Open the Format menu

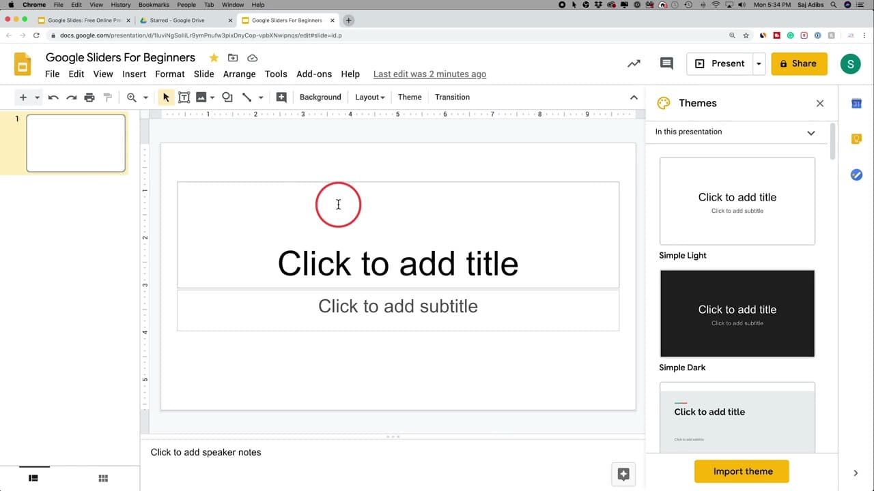[x=170, y=74]
